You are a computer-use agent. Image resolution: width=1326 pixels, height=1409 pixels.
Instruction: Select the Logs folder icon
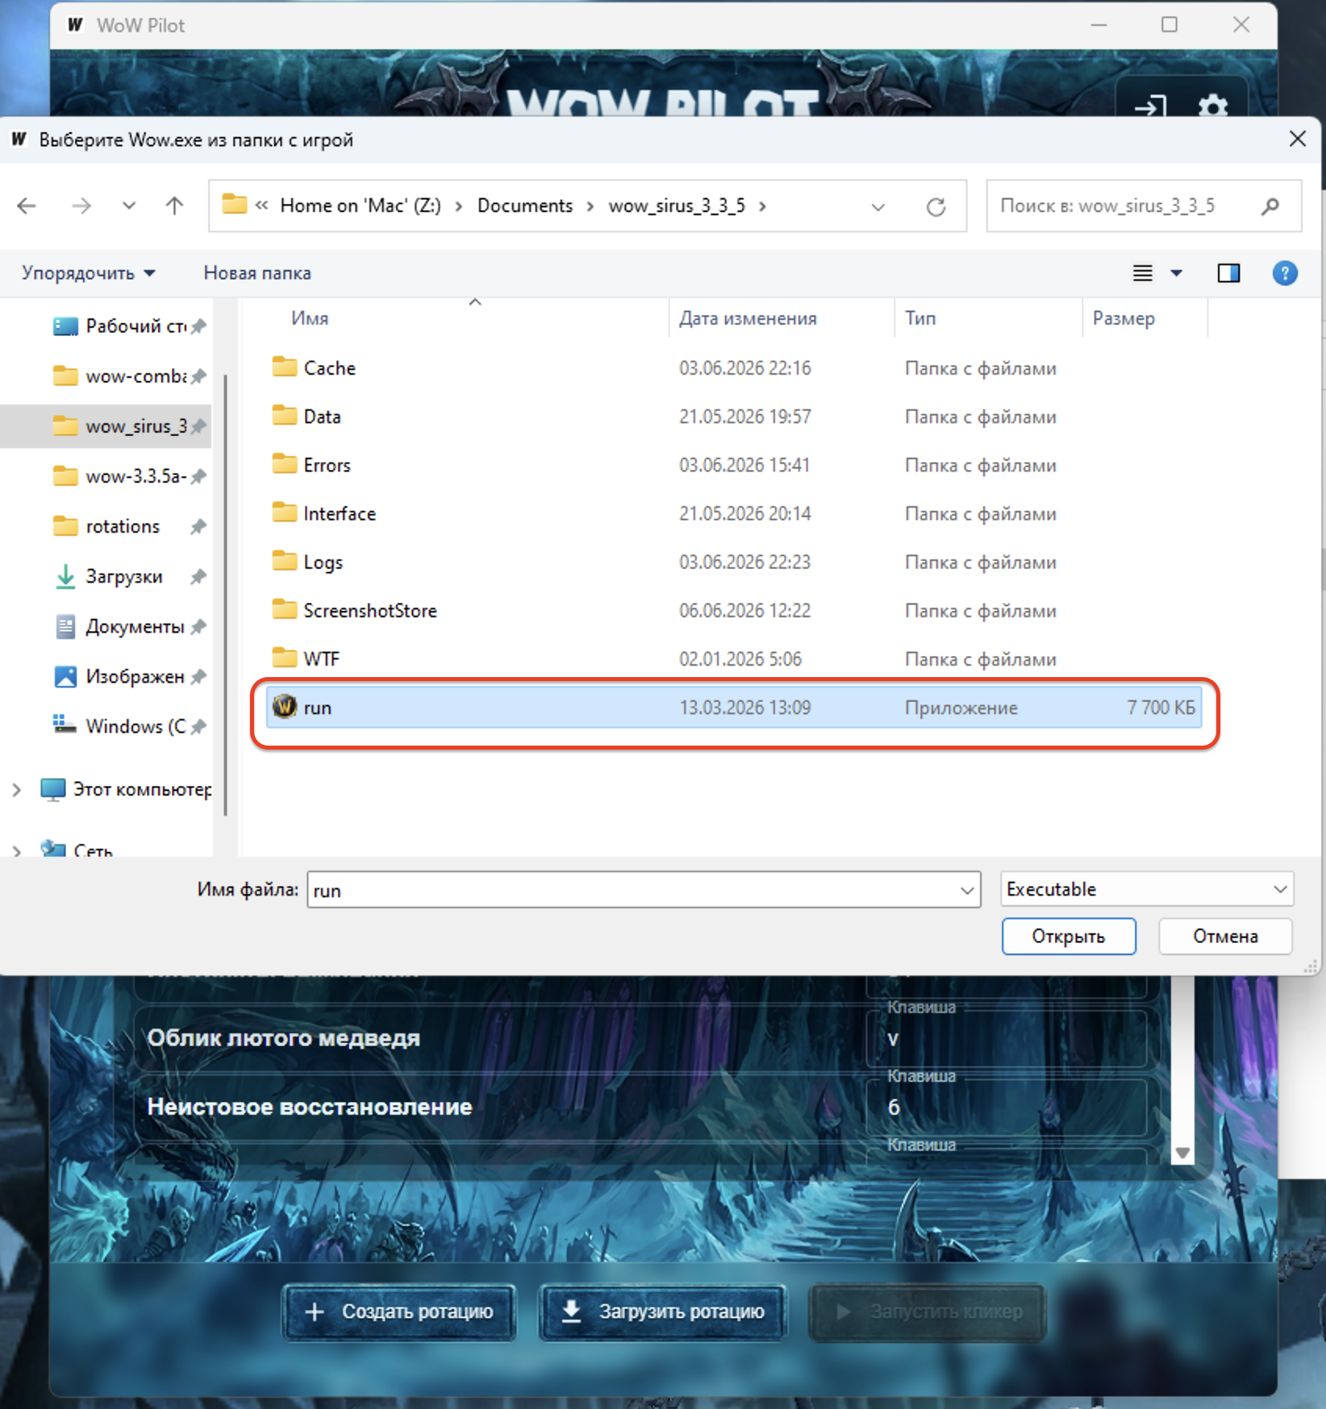pyautogui.click(x=284, y=561)
